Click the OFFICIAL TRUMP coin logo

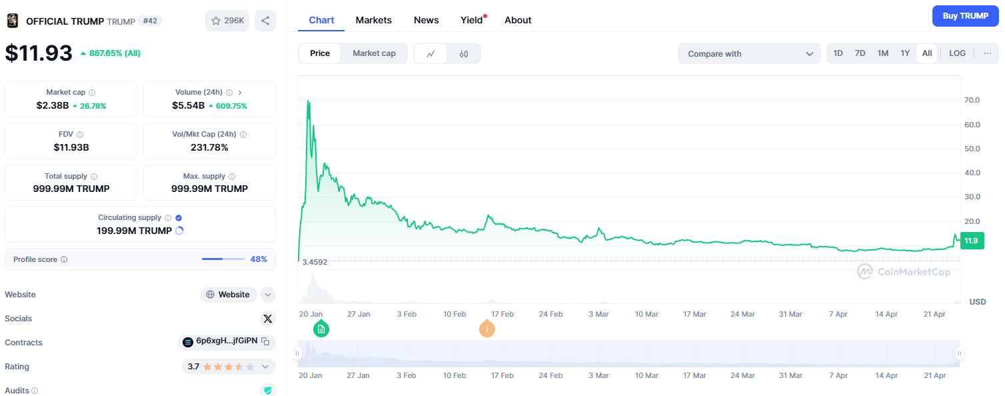coord(13,21)
